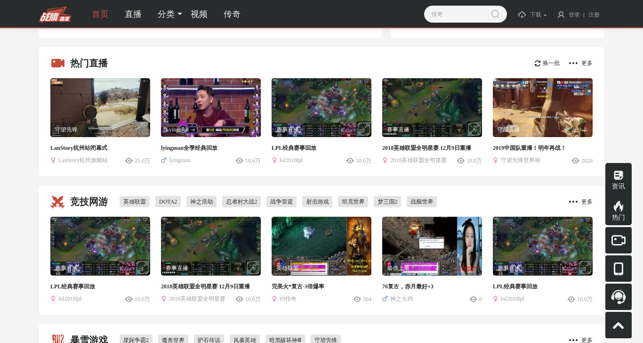Select the 风暴英雄 category tag
643x343 pixels.
245,339
